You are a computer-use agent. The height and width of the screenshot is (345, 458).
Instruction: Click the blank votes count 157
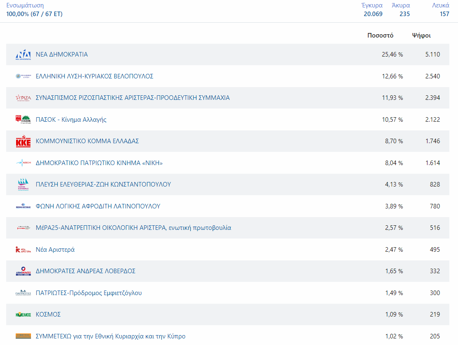(444, 14)
